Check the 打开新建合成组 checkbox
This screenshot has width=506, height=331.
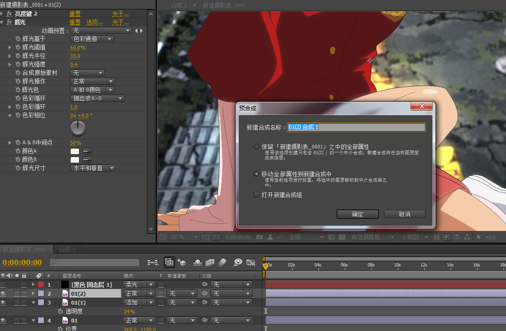pyautogui.click(x=257, y=195)
